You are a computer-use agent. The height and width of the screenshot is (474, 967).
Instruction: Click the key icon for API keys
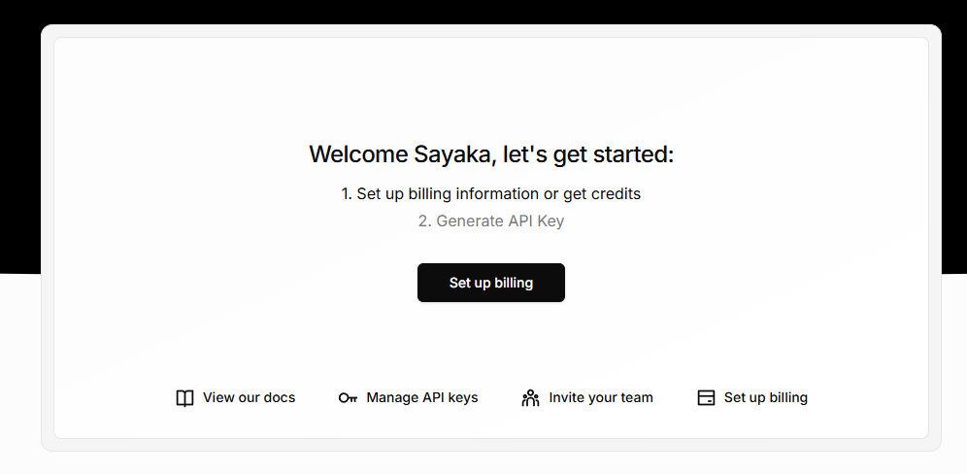click(x=348, y=398)
